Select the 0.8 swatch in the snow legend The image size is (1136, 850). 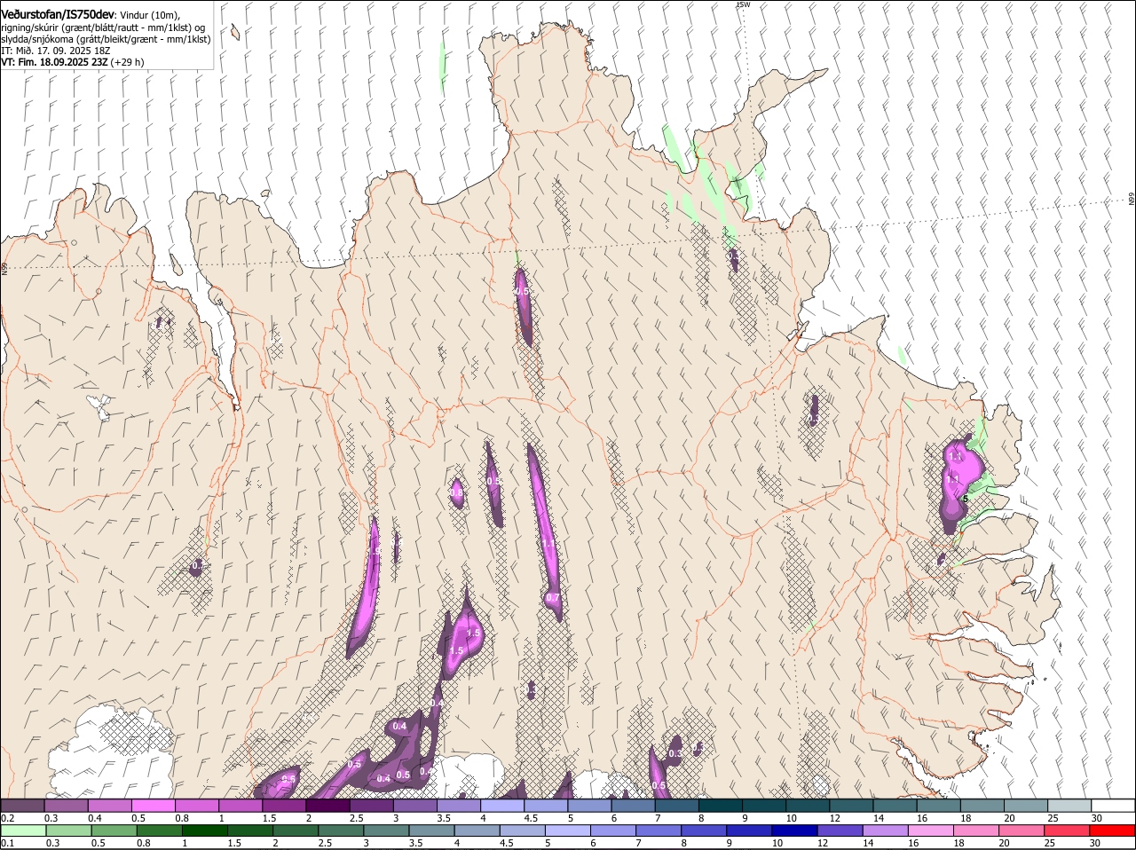[197, 805]
